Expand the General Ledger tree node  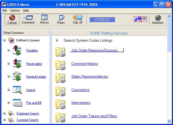tap(9, 76)
